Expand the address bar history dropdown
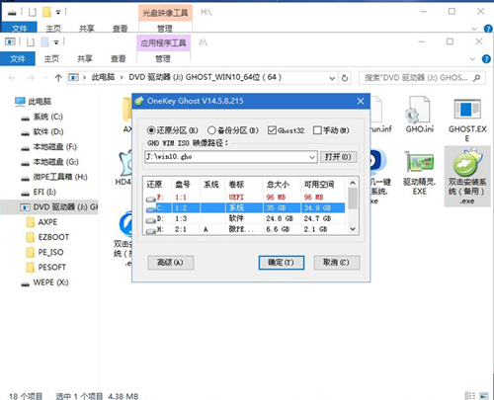Viewport: 494px width, 400px height. (332, 78)
